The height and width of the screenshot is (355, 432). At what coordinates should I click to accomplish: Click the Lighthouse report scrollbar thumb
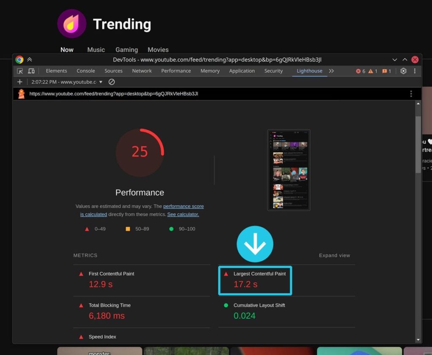click(x=418, y=144)
